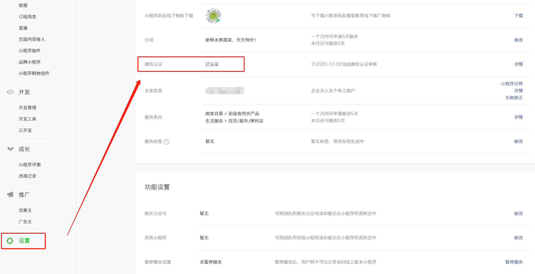Click the 开发 code brackets icon
The image size is (535, 274).
click(10, 92)
